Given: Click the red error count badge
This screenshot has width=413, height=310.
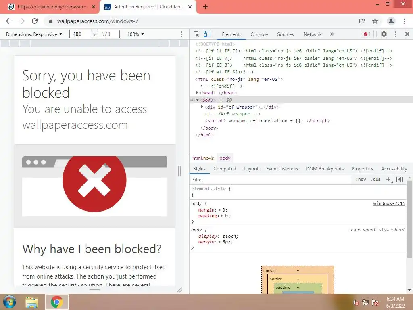Looking at the screenshot, I should 367,34.
